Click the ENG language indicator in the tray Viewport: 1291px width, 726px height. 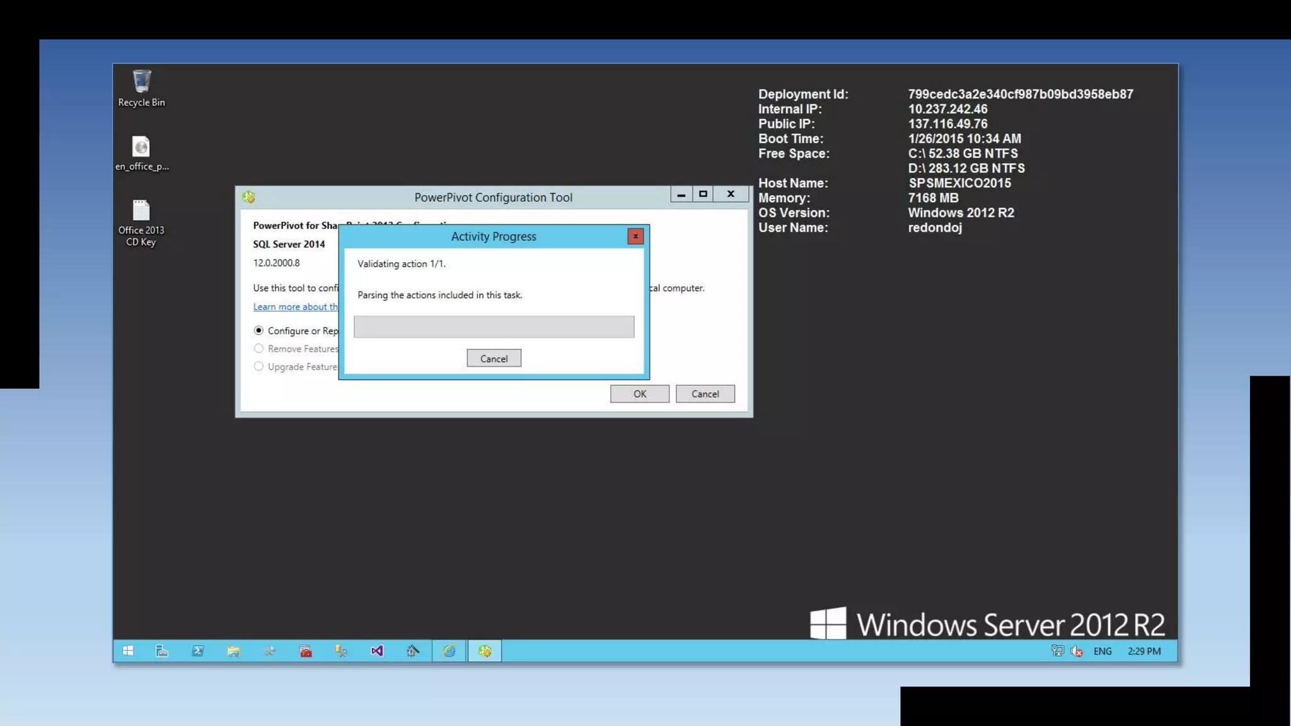pos(1102,651)
